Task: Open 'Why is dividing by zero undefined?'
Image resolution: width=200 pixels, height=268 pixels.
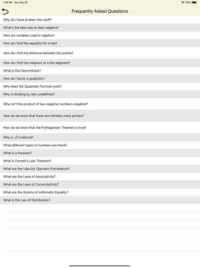Action: coord(29,94)
